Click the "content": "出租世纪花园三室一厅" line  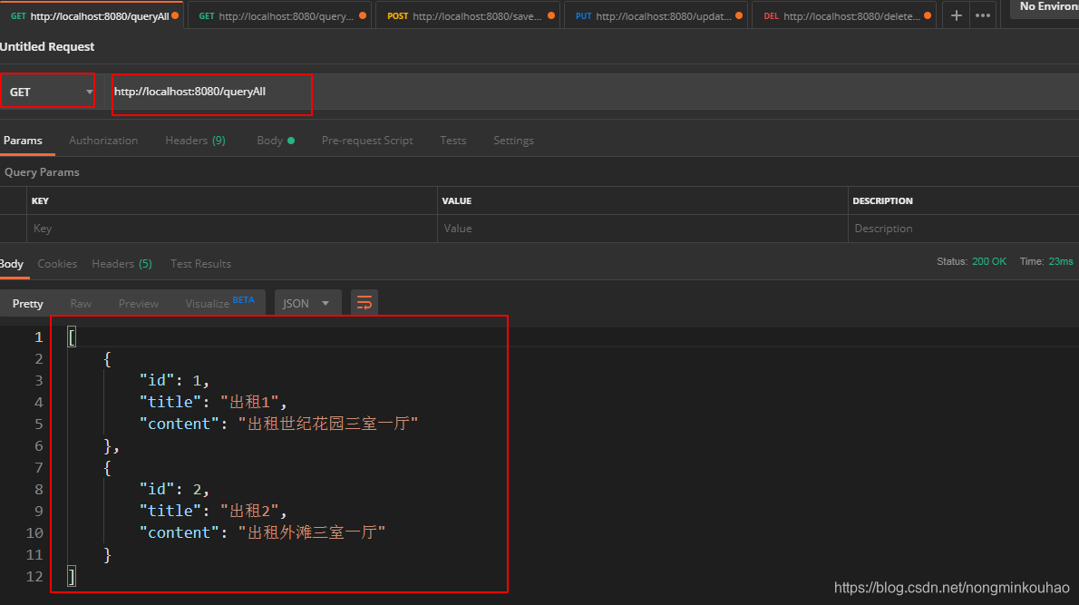278,424
